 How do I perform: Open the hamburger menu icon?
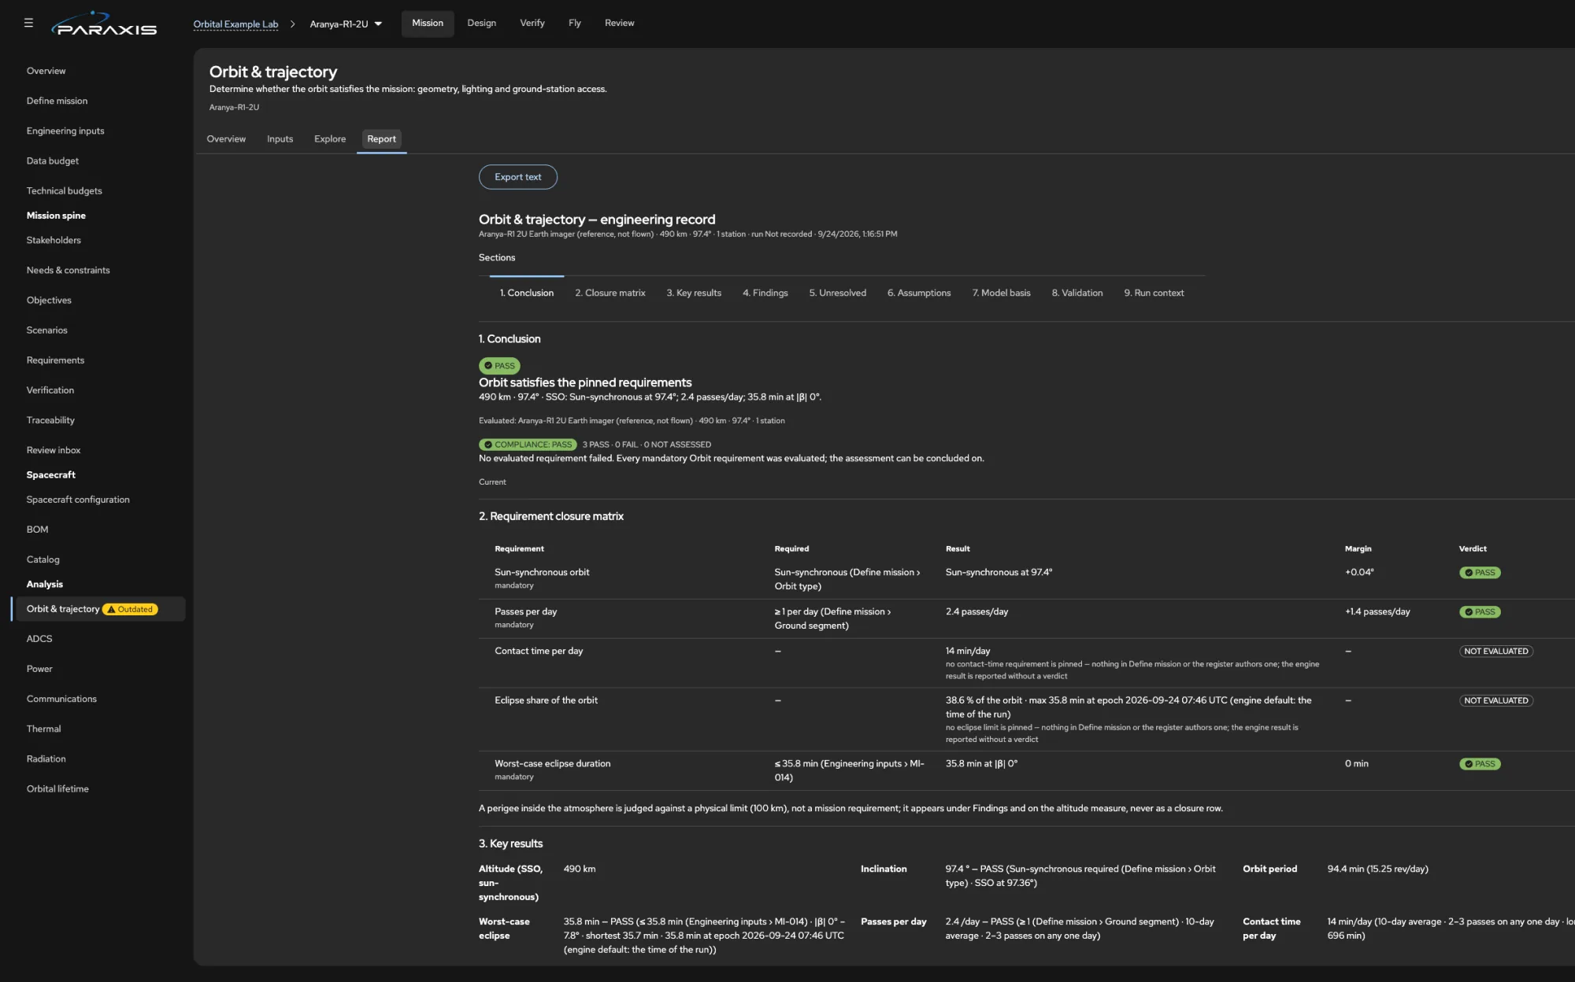coord(28,23)
